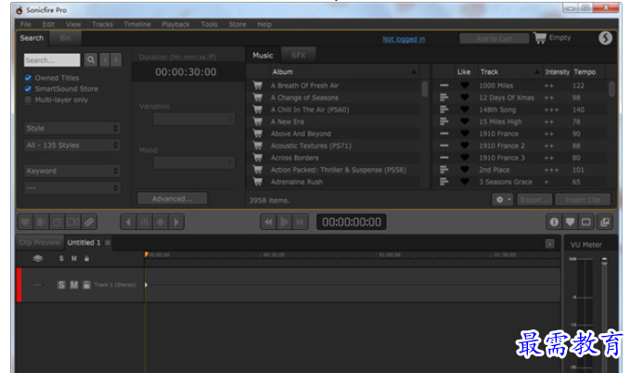Viewport: 631px width, 373px height.
Task: Switch to the SFX tab
Action: 298,55
